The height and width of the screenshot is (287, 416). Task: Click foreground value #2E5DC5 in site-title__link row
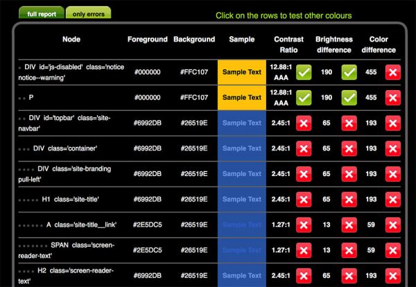[147, 225]
